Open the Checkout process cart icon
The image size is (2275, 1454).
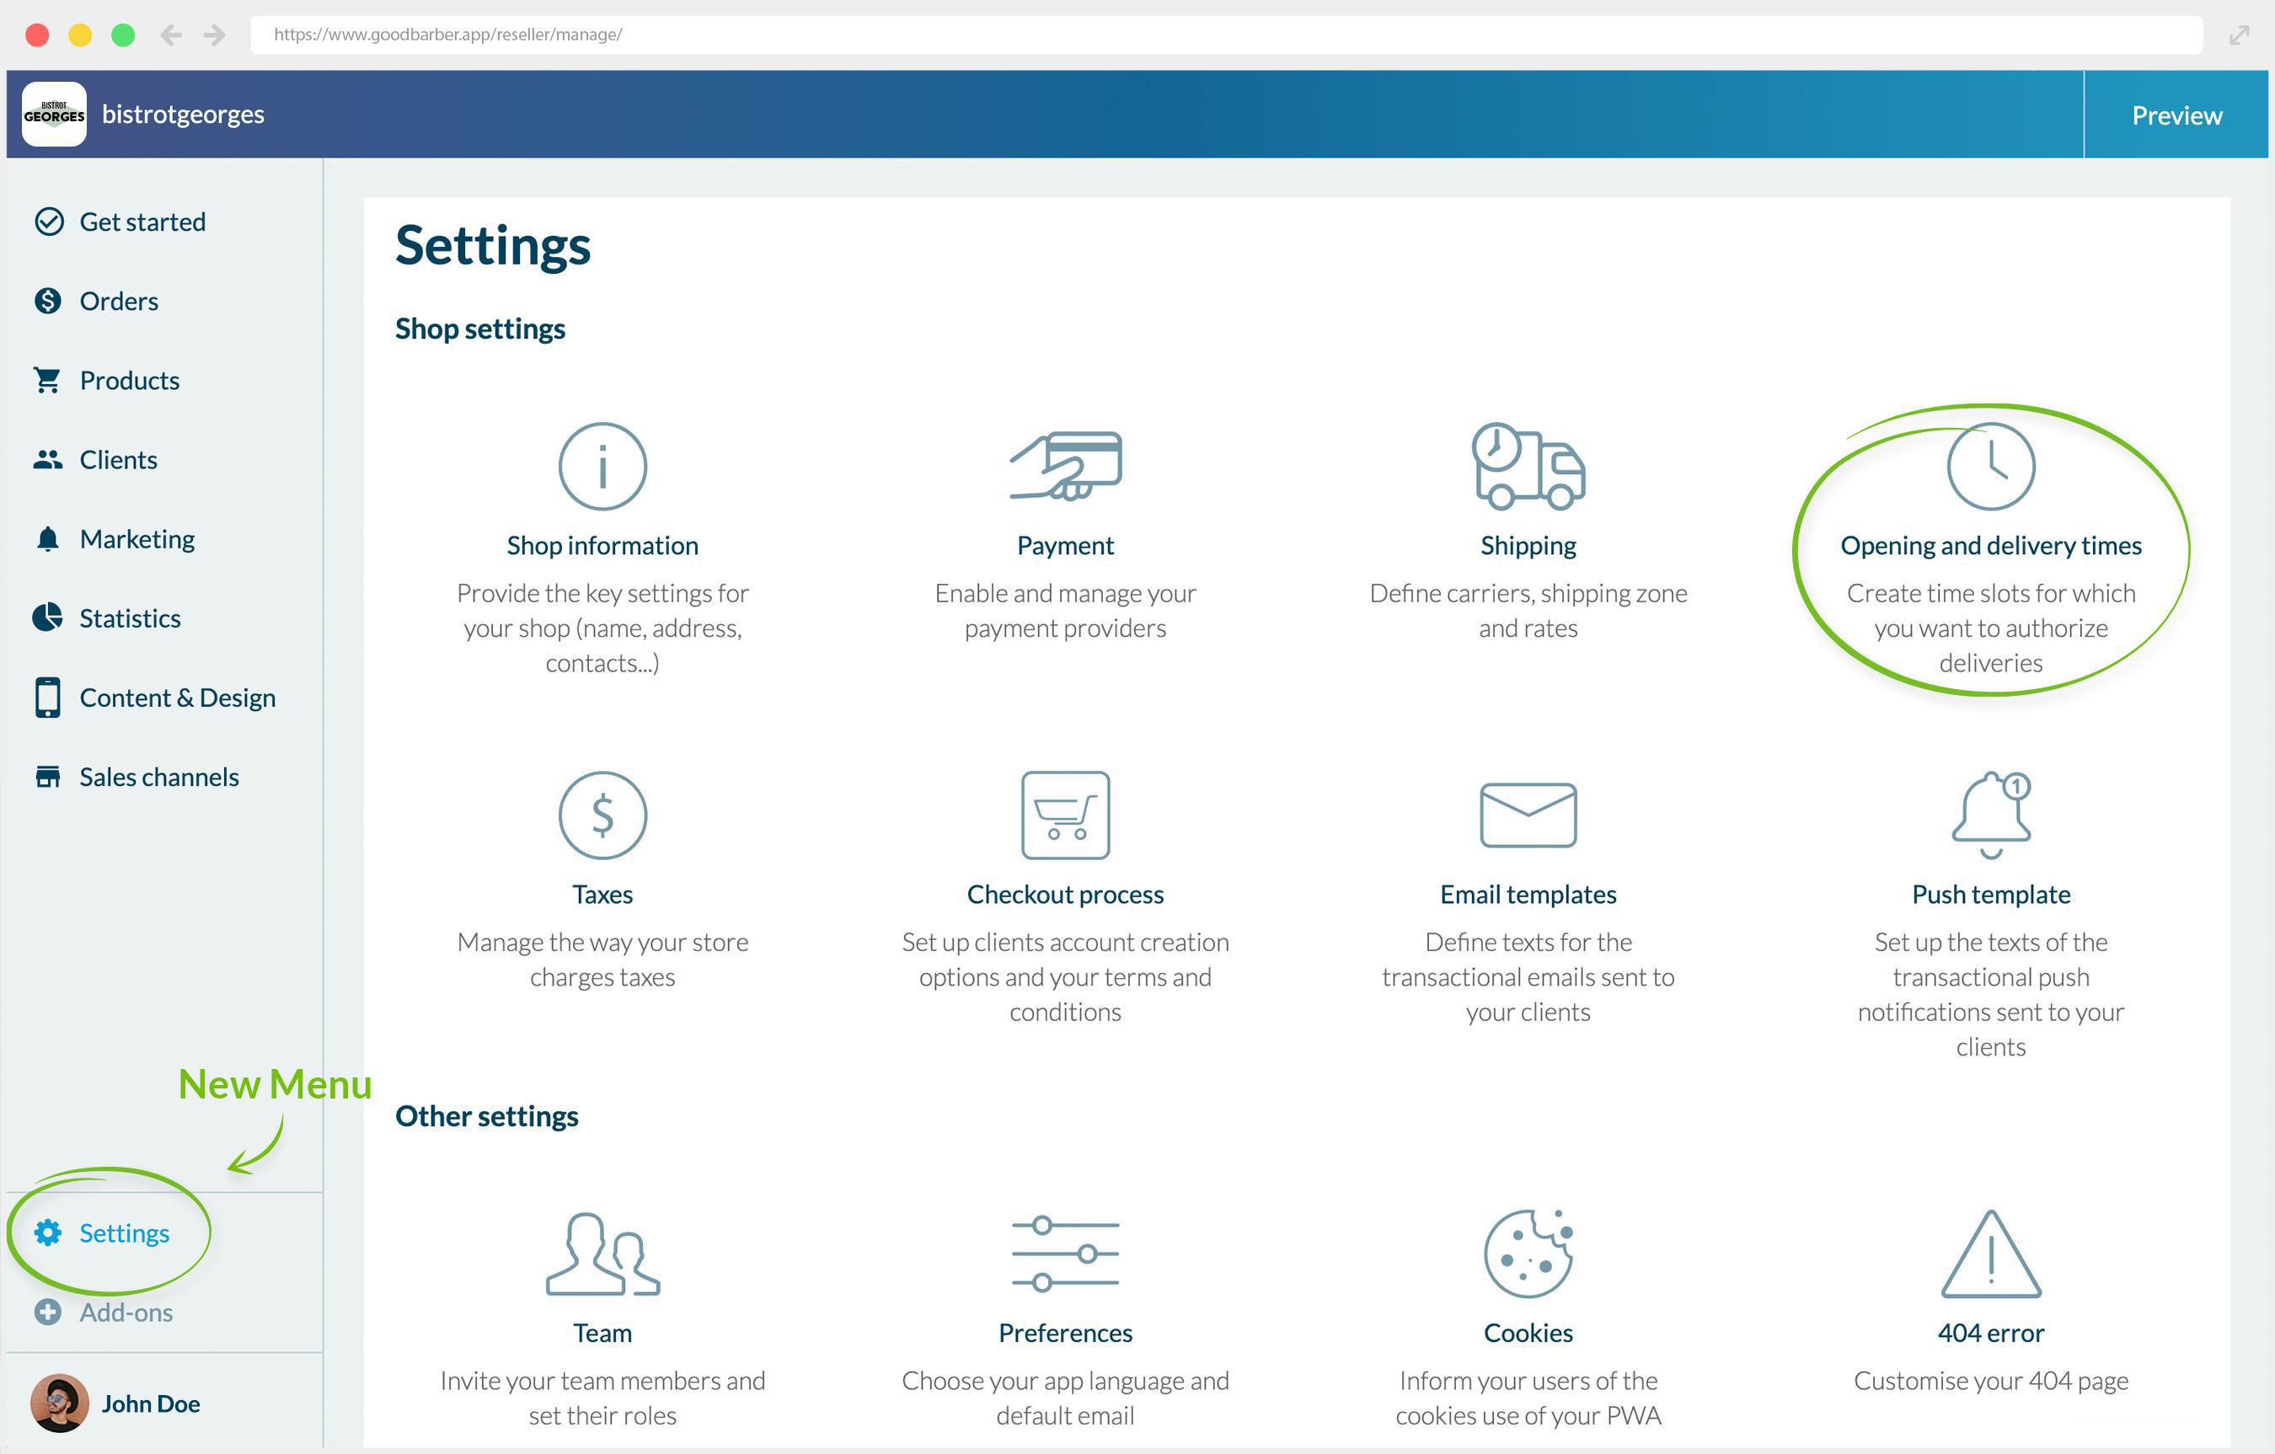coord(1065,815)
